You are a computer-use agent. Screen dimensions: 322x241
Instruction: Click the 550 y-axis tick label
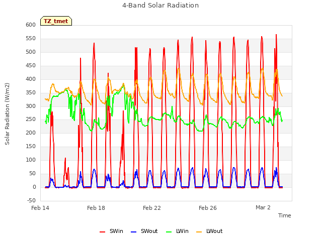(31, 38)
